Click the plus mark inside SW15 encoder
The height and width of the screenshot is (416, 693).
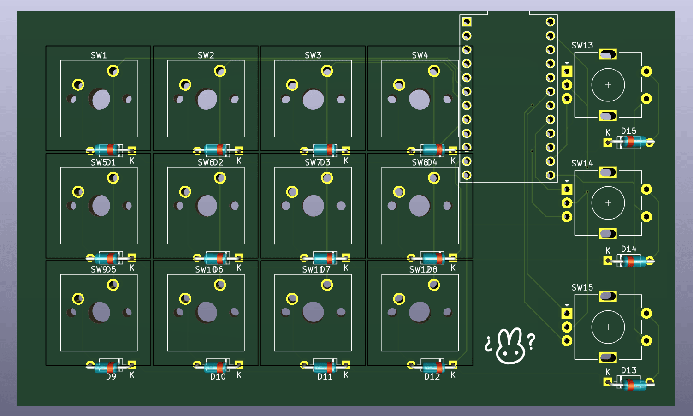pos(608,327)
